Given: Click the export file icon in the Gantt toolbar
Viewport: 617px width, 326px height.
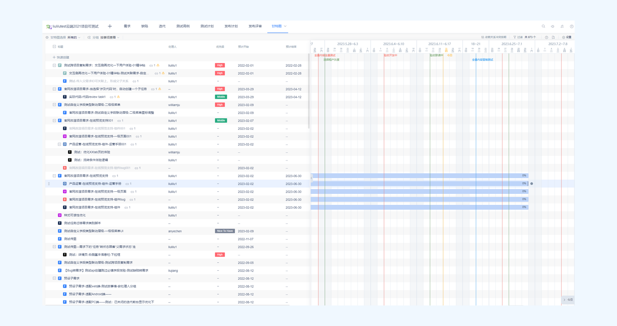Looking at the screenshot, I should point(553,37).
